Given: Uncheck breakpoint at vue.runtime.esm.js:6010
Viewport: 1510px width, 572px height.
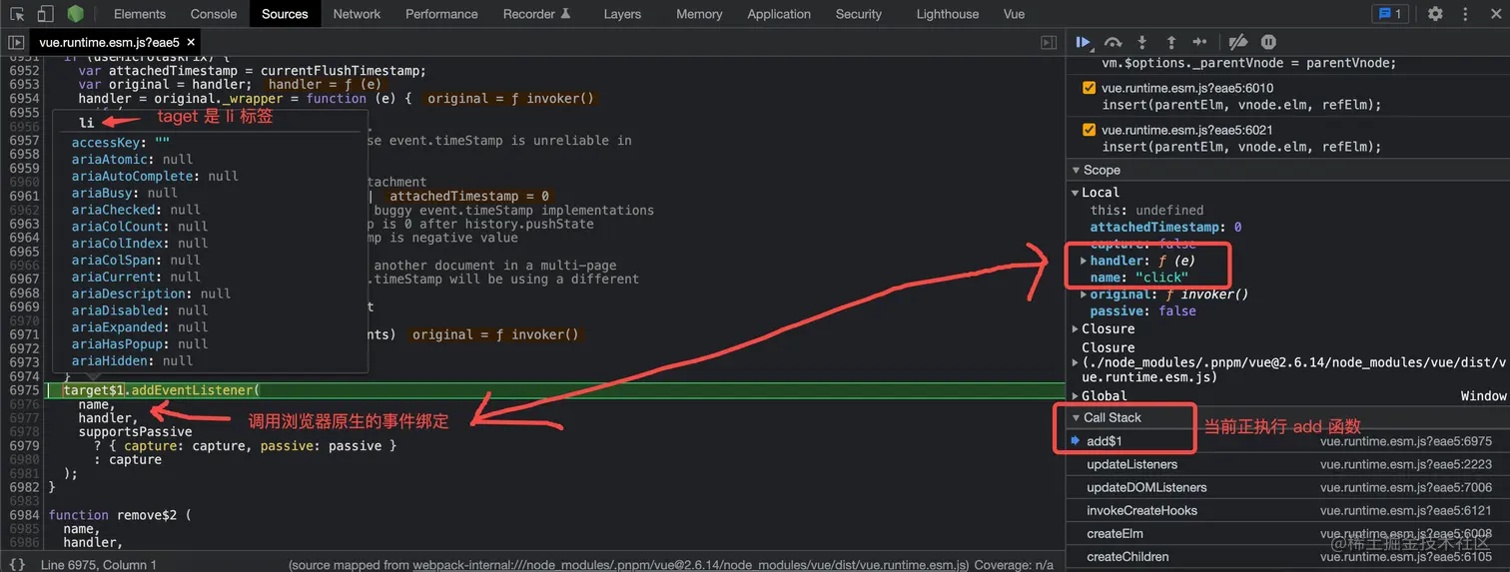Looking at the screenshot, I should [1090, 88].
